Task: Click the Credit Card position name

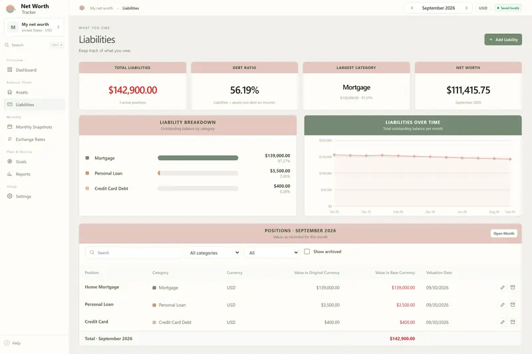Action: tap(96, 321)
